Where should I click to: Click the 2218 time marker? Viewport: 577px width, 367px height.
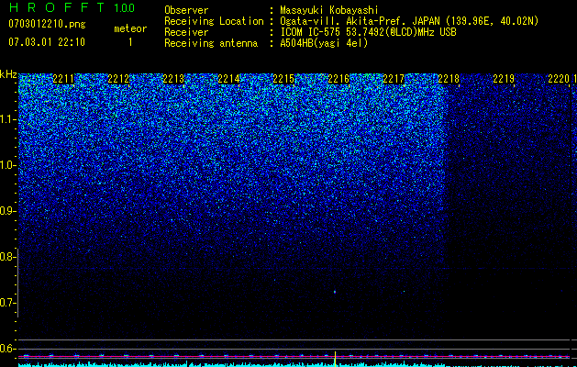coord(449,79)
